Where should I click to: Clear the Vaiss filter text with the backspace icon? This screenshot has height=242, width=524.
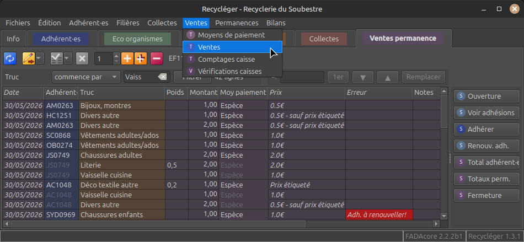162,77
